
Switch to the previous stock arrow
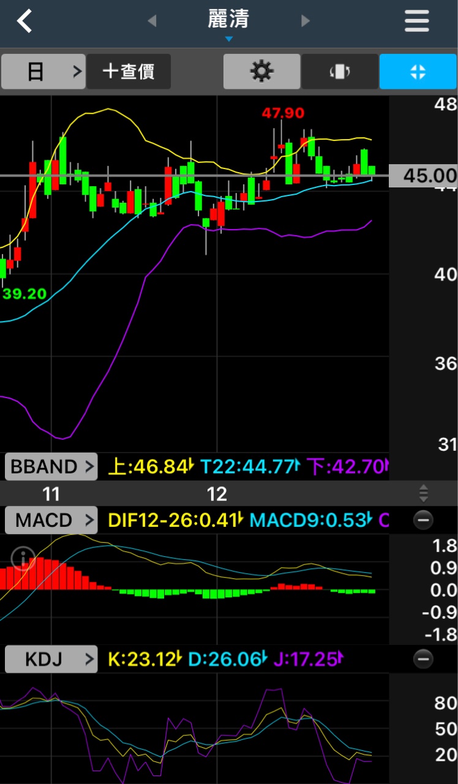[152, 21]
